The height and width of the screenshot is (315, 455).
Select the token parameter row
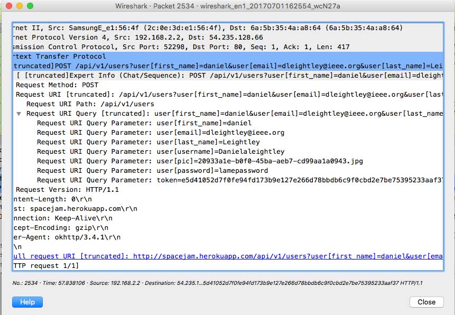228,180
